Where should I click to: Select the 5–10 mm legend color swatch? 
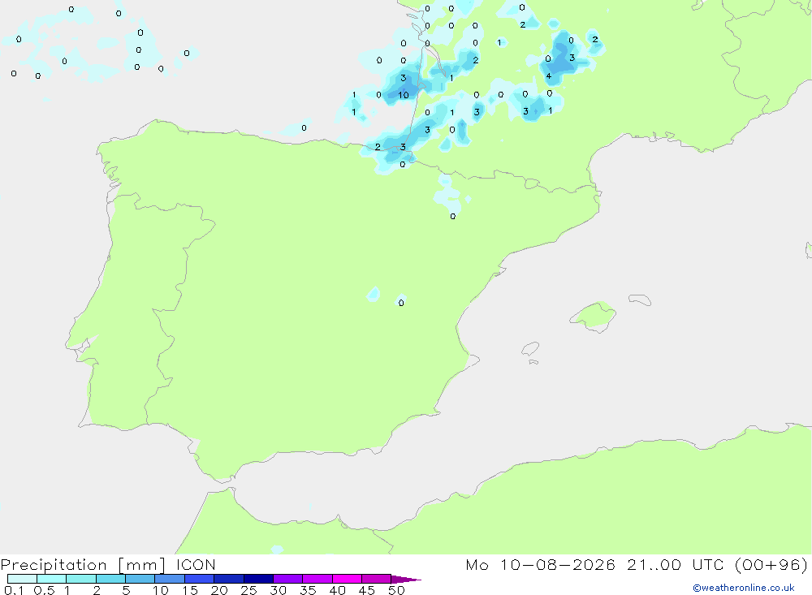140,579
